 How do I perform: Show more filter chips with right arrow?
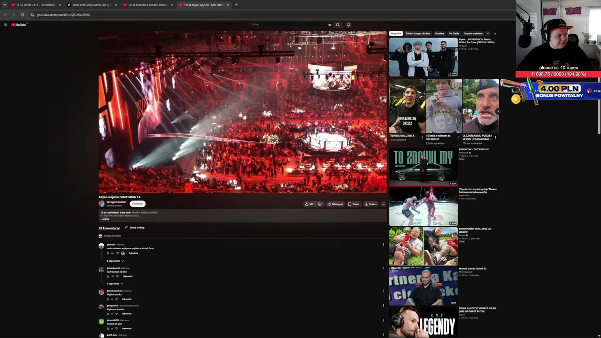click(494, 34)
